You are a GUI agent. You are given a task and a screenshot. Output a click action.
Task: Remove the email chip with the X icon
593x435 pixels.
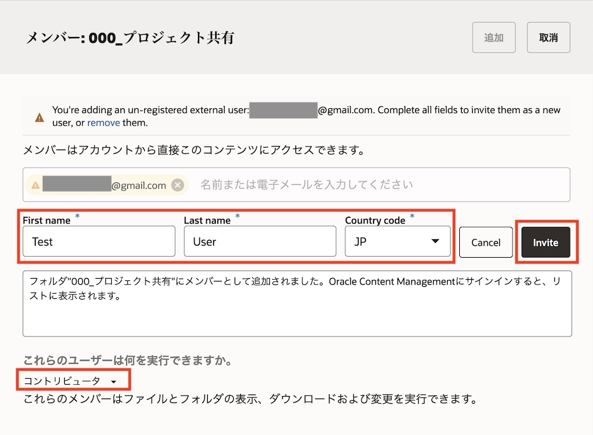click(x=178, y=185)
